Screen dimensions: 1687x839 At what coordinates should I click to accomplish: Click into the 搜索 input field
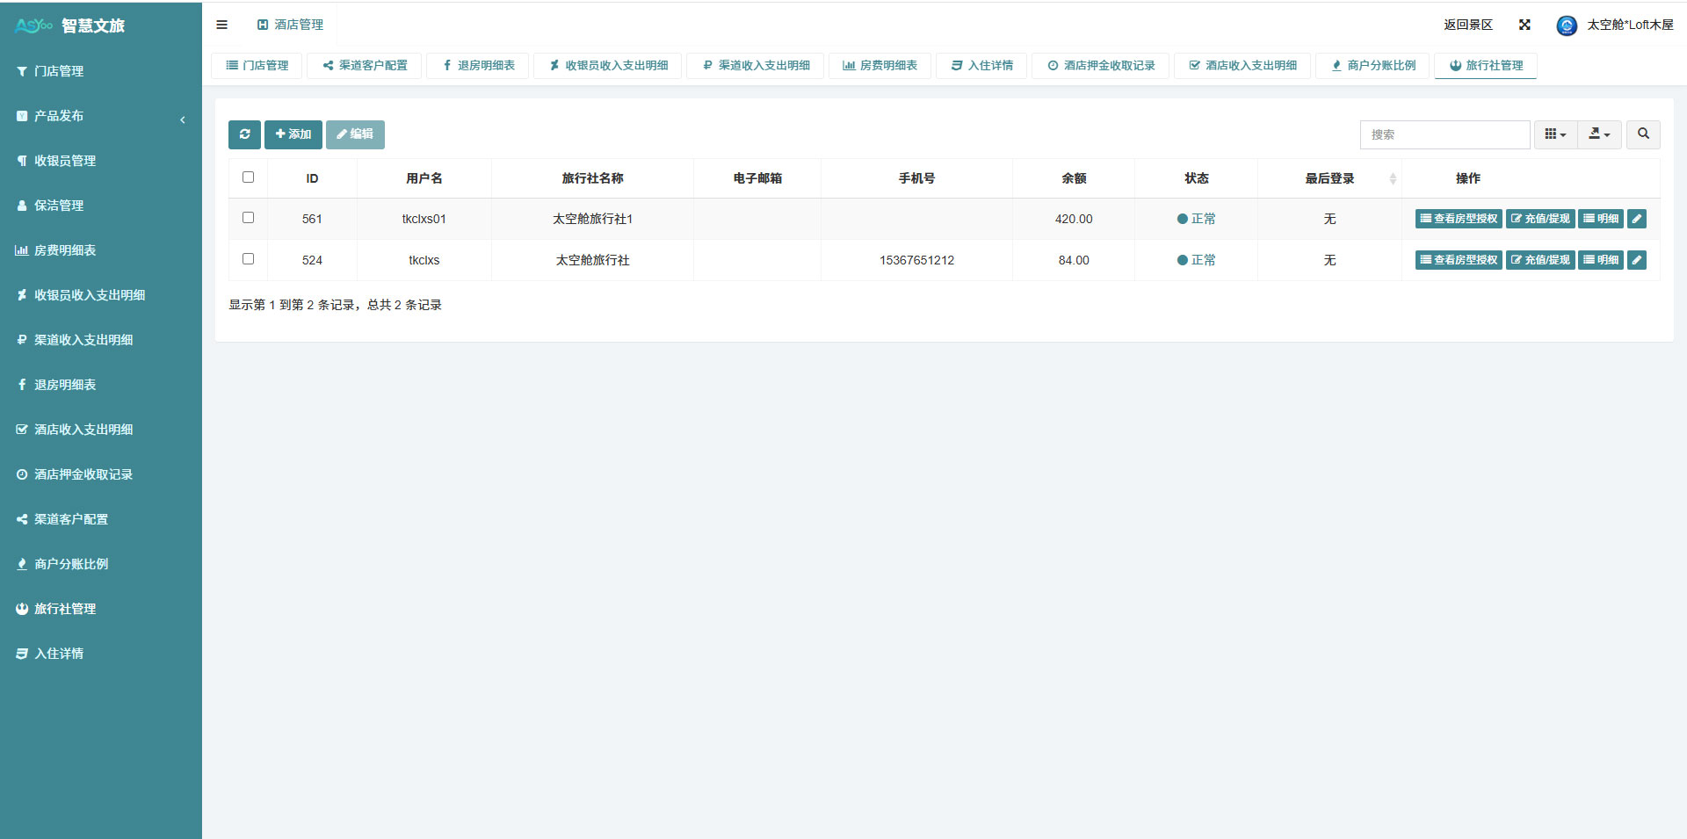pos(1444,134)
